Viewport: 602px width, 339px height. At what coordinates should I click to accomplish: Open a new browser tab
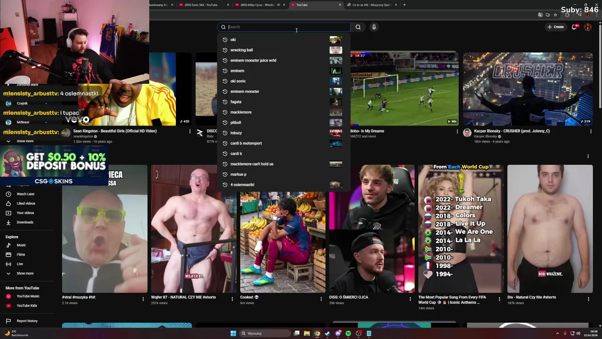click(x=404, y=5)
